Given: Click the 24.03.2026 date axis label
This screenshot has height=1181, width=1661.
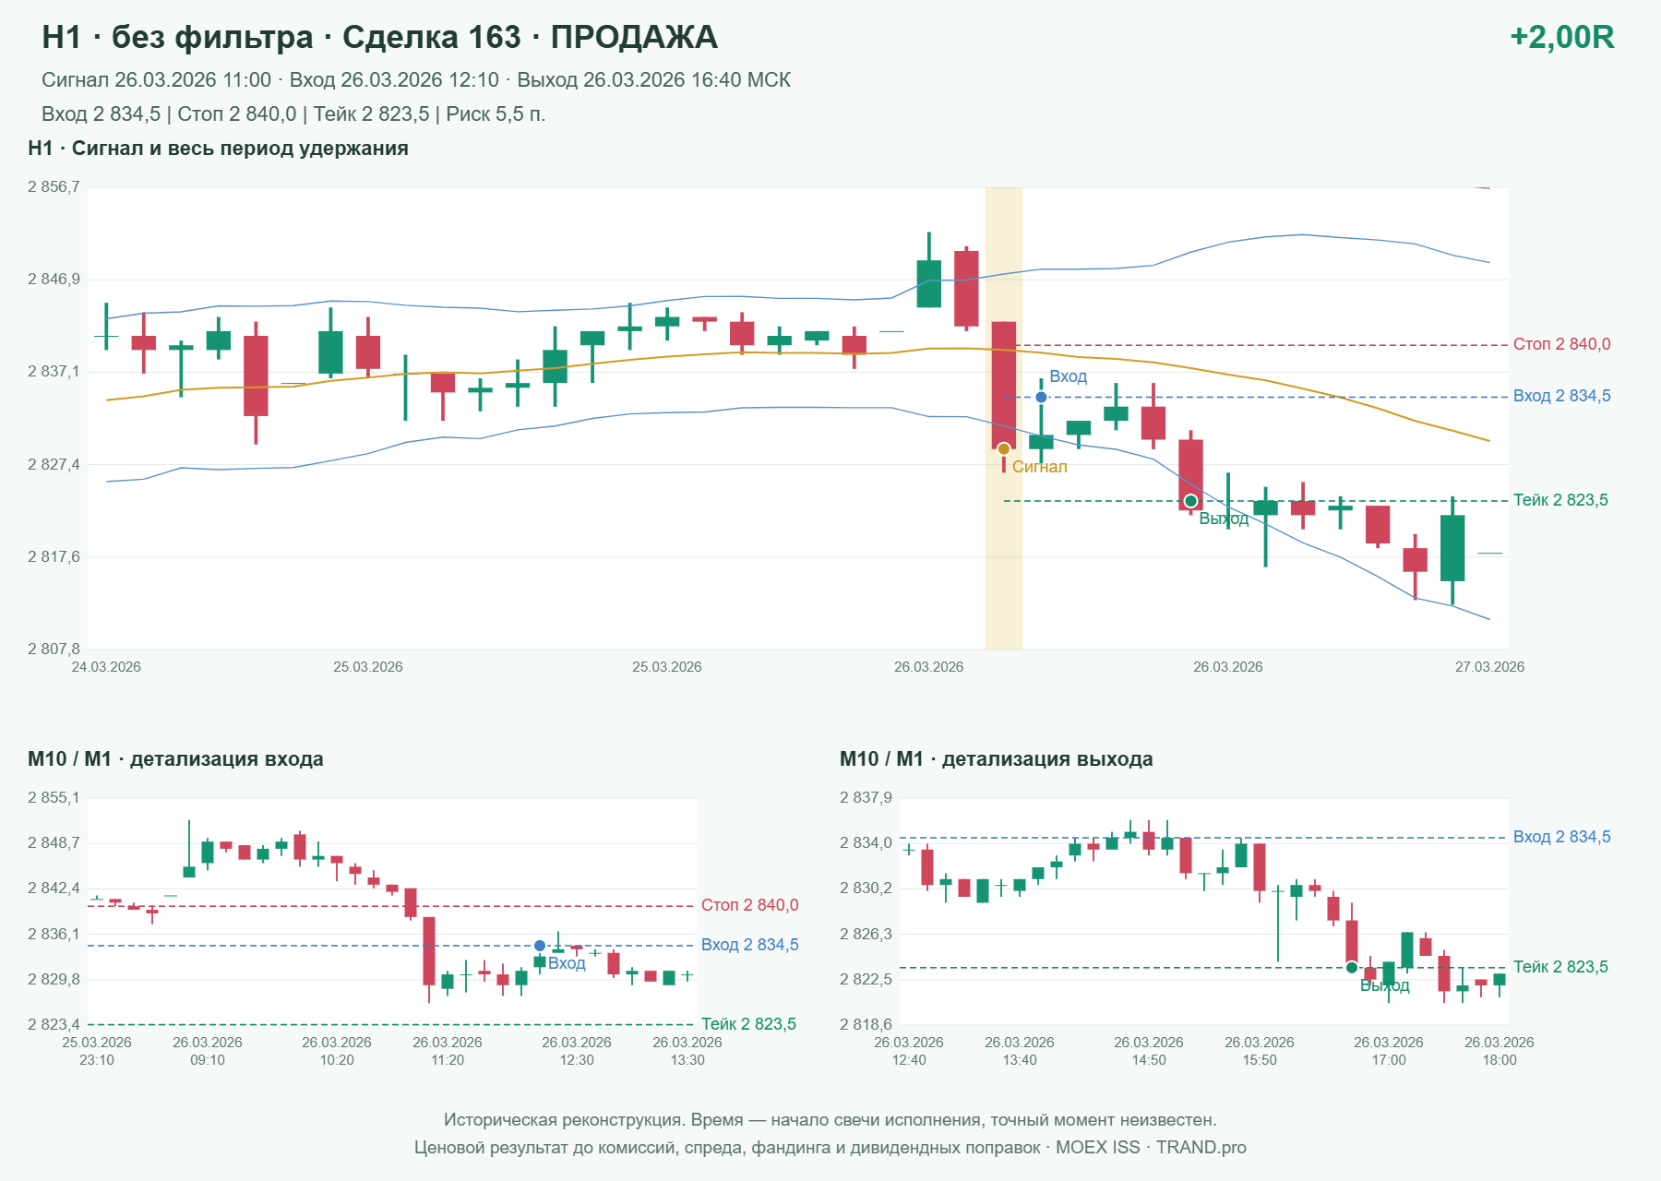Looking at the screenshot, I should (106, 667).
